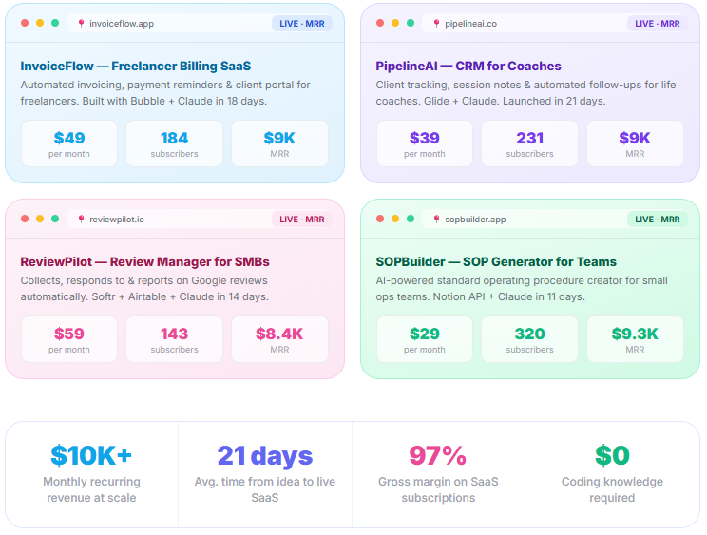Click the $59 per month stat box
The height and width of the screenshot is (535, 707).
(69, 339)
